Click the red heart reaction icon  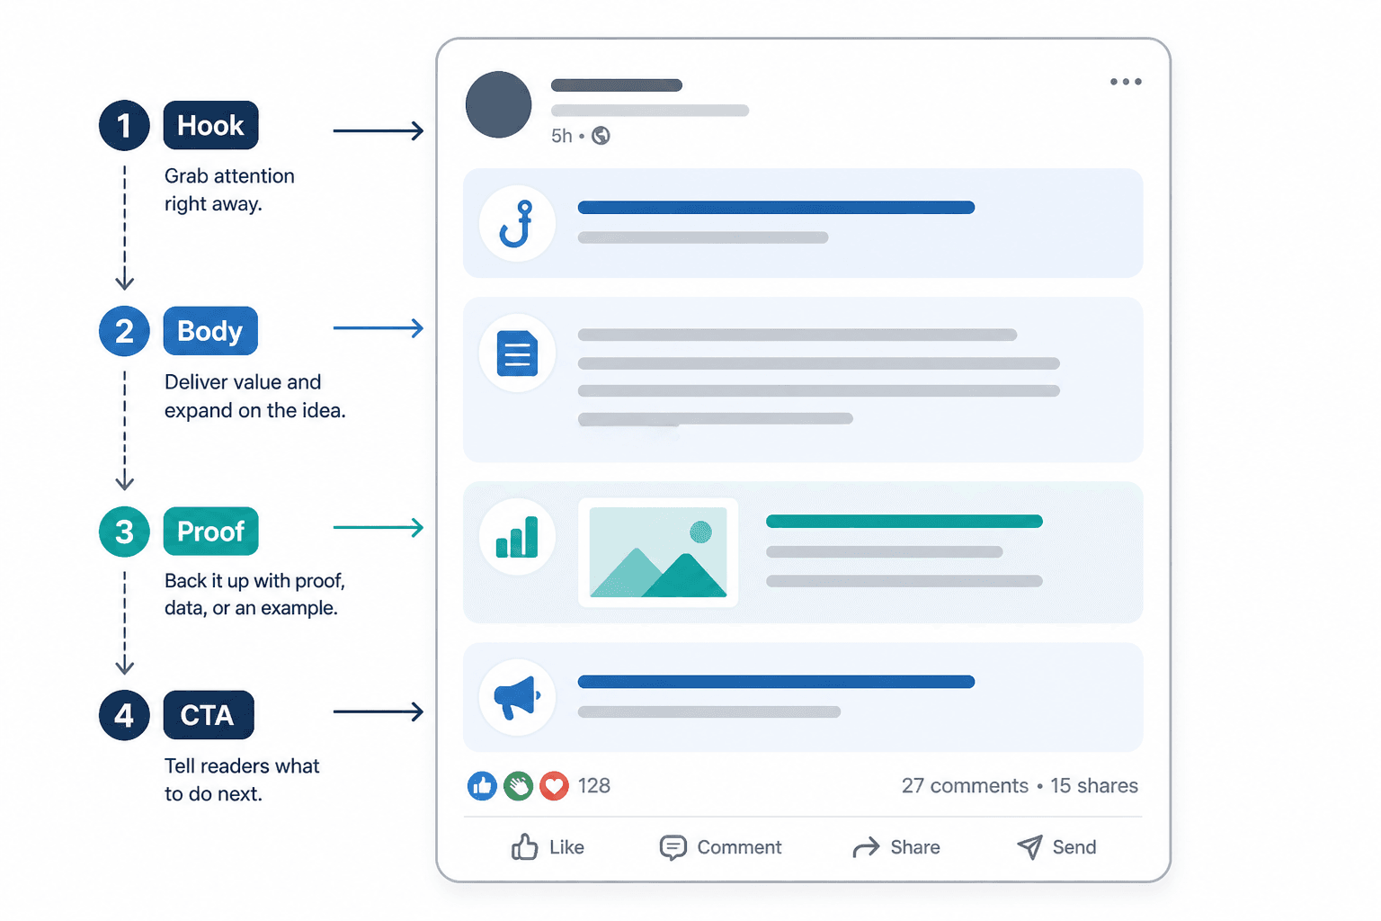click(554, 786)
